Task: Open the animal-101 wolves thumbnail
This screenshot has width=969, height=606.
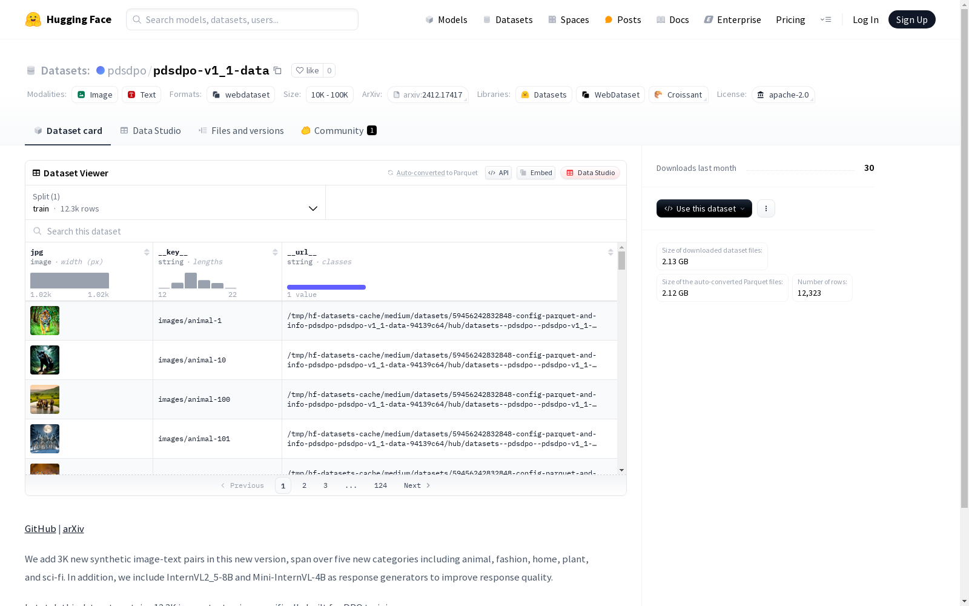Action: 45,439
